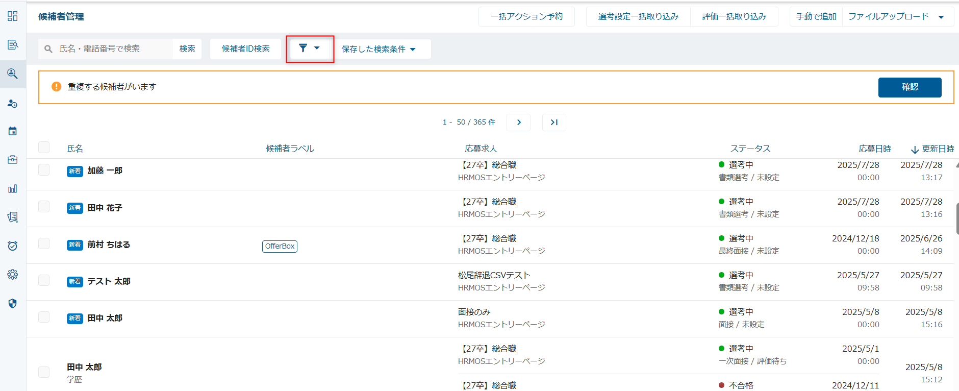Click the calendar icon in sidebar

coord(13,131)
